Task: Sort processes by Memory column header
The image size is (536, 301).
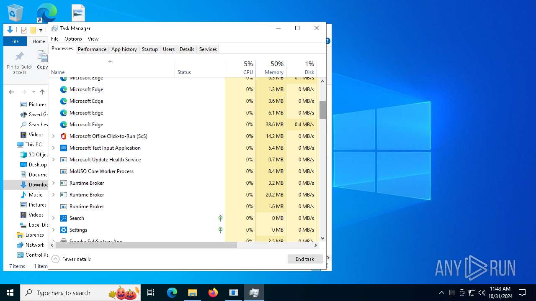Action: [271, 69]
